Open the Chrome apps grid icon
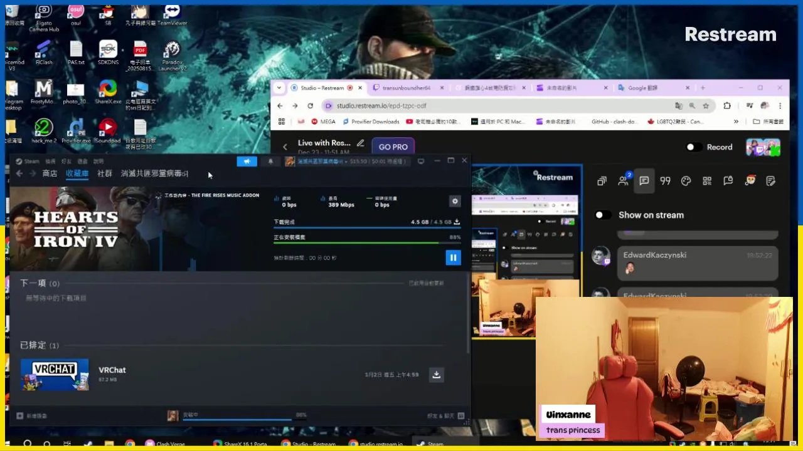Screen dimensions: 803x451 (282, 122)
